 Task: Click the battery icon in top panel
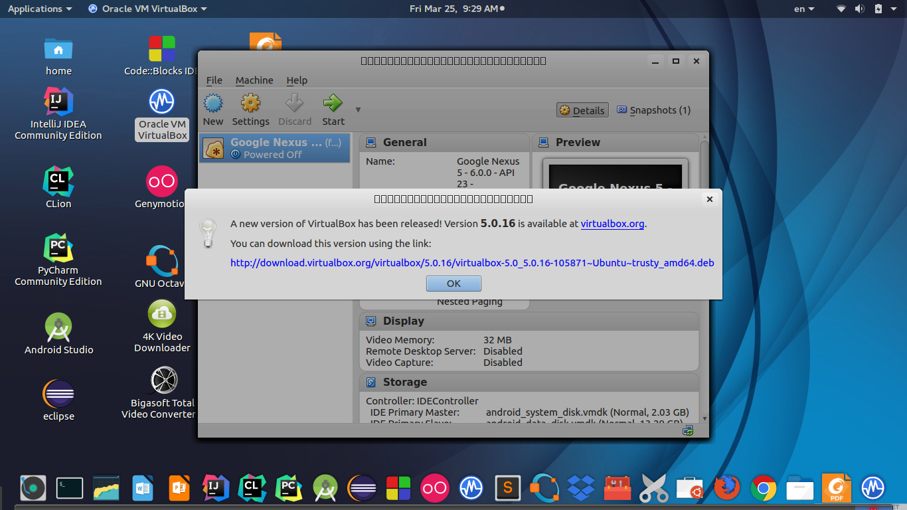coord(878,9)
